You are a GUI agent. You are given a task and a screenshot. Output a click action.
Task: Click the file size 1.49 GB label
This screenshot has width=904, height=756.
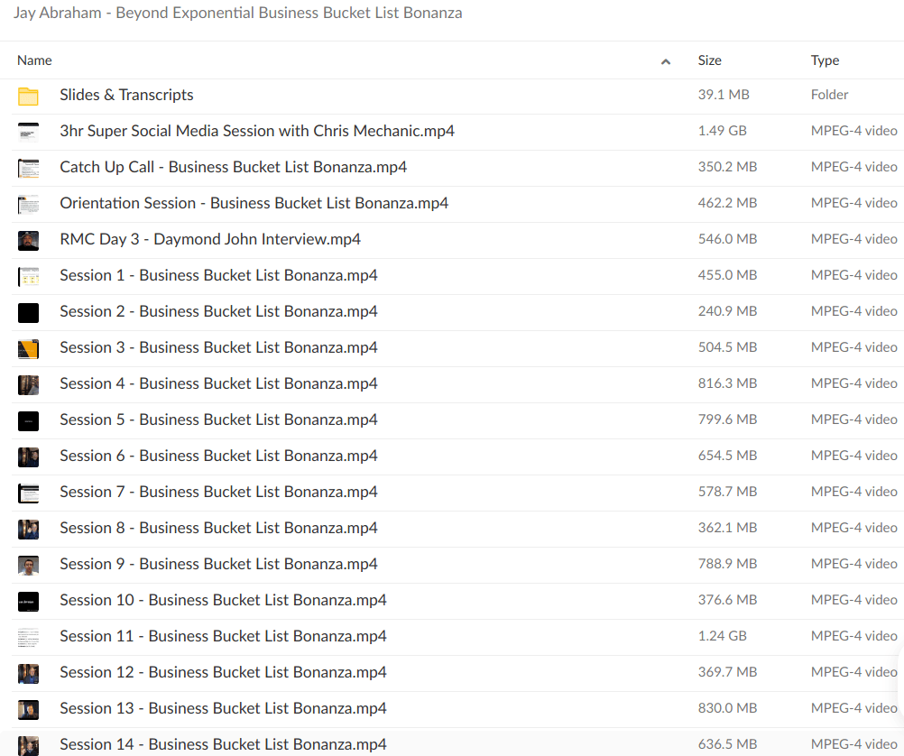click(x=722, y=131)
